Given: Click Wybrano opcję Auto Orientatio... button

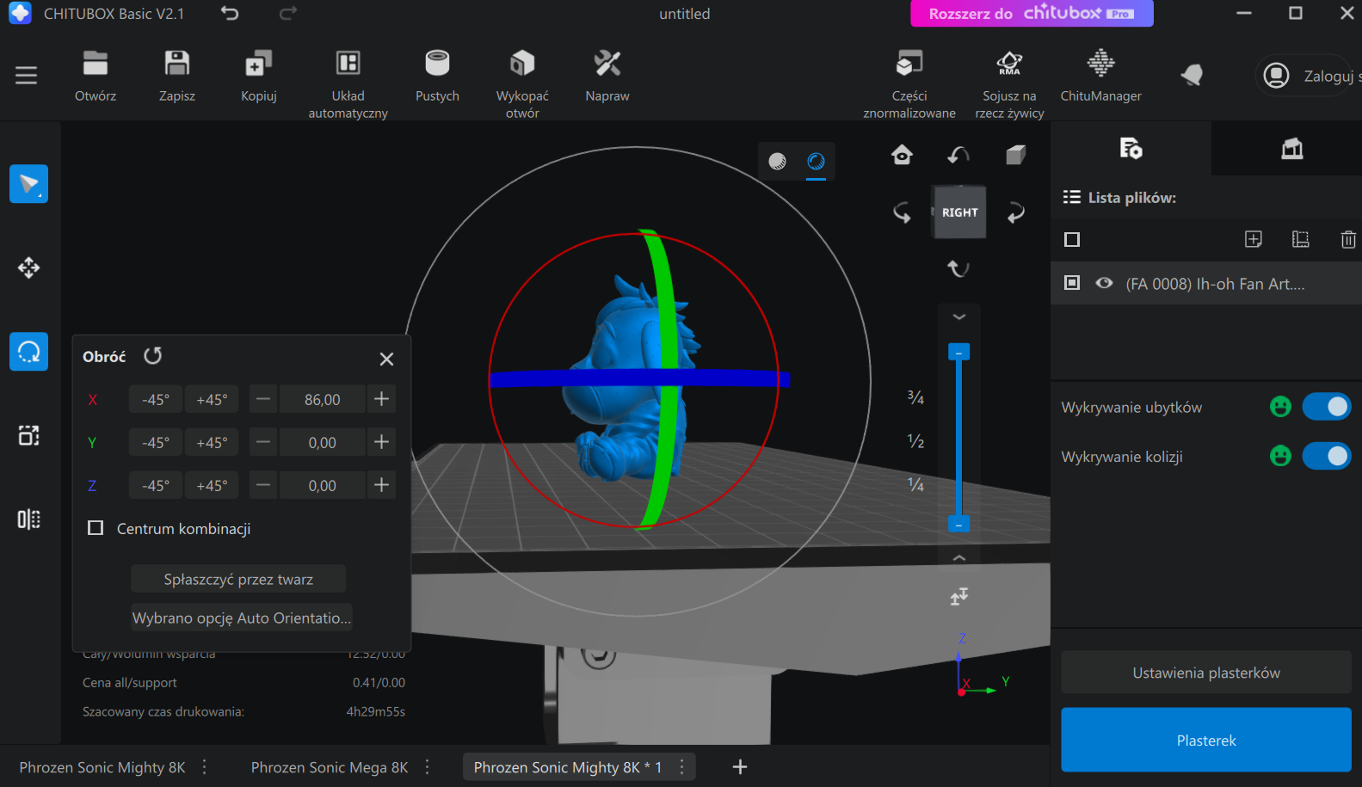Looking at the screenshot, I should click(x=242, y=618).
